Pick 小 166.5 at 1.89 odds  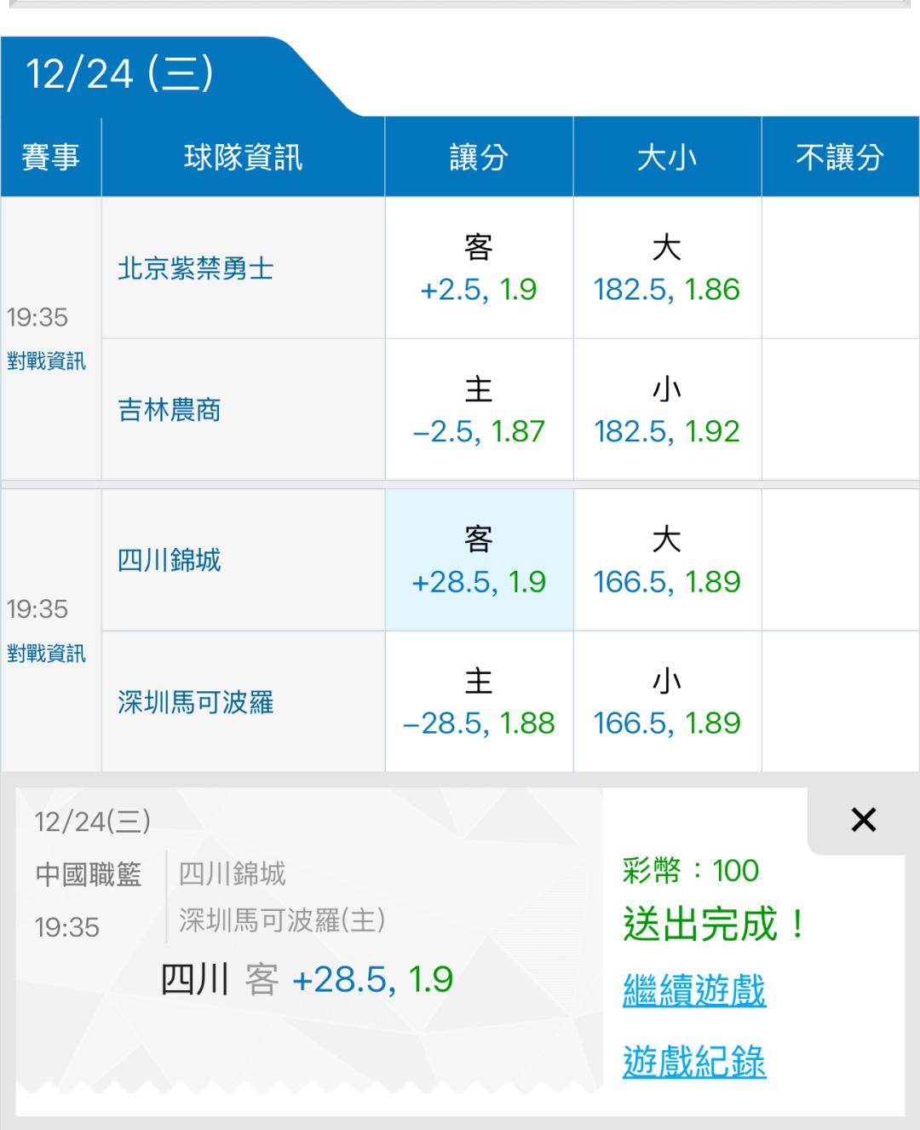tap(667, 702)
